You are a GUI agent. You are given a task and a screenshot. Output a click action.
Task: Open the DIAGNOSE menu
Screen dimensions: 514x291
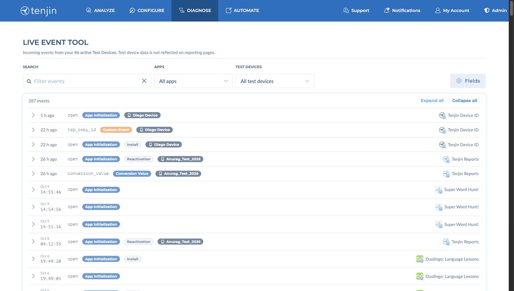click(195, 11)
